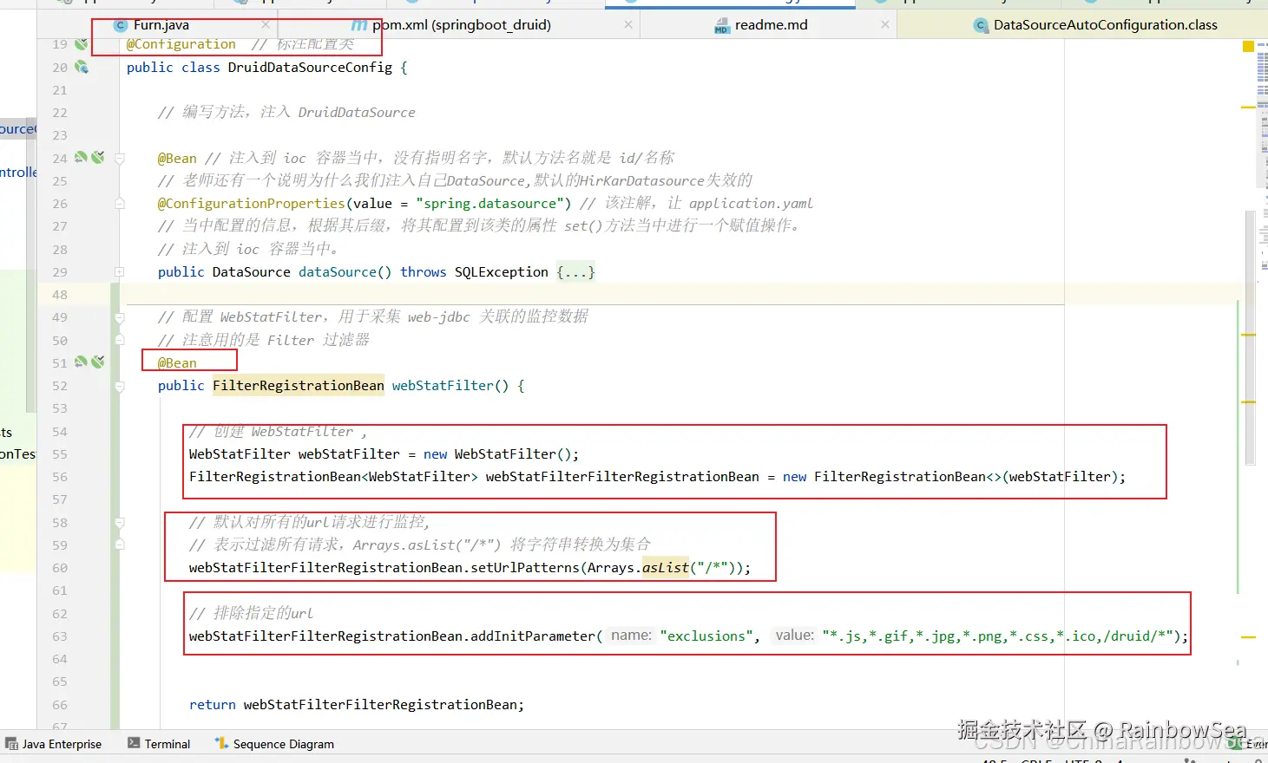The image size is (1268, 763).
Task: Toggle the fold marker at line 59
Action: click(120, 545)
